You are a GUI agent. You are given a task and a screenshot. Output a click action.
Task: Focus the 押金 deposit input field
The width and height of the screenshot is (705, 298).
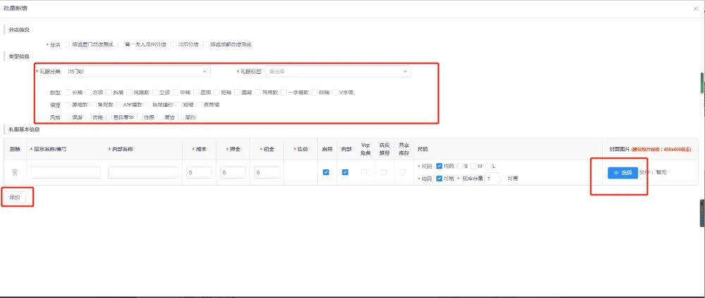click(233, 172)
